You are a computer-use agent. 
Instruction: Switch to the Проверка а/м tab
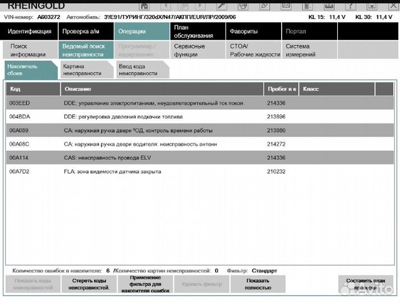(84, 31)
